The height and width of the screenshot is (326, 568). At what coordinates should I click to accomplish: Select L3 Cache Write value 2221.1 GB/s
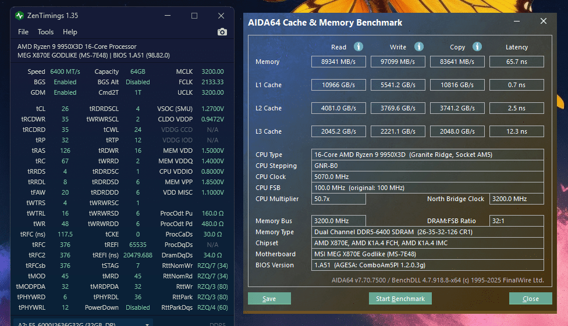pos(397,131)
